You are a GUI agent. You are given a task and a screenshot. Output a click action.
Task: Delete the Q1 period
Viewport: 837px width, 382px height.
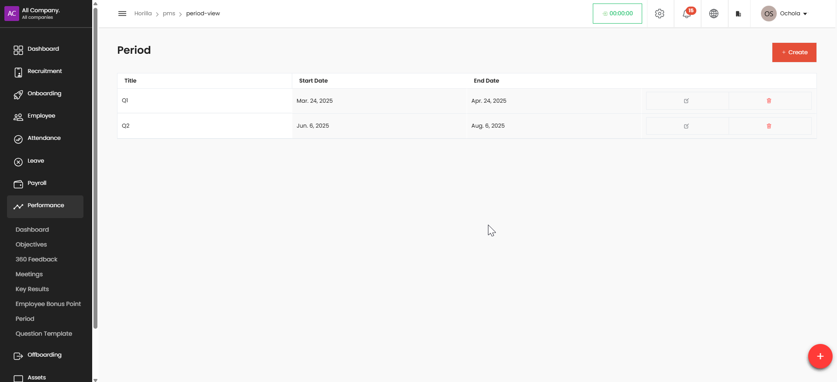tap(769, 101)
